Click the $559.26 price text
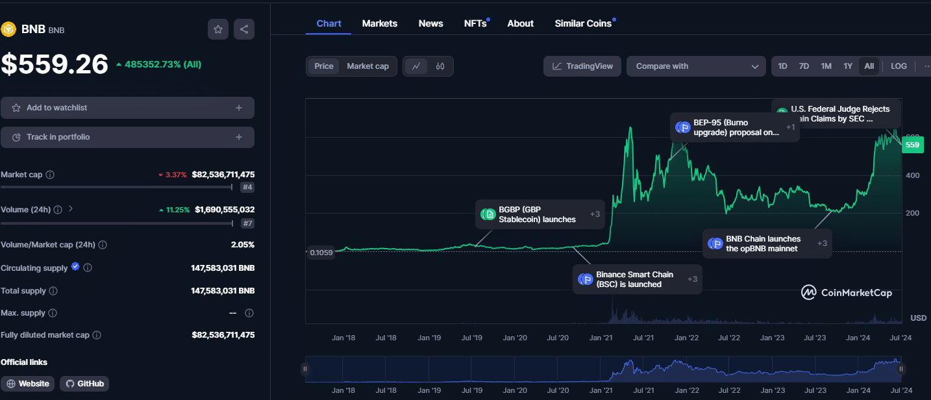 55,64
